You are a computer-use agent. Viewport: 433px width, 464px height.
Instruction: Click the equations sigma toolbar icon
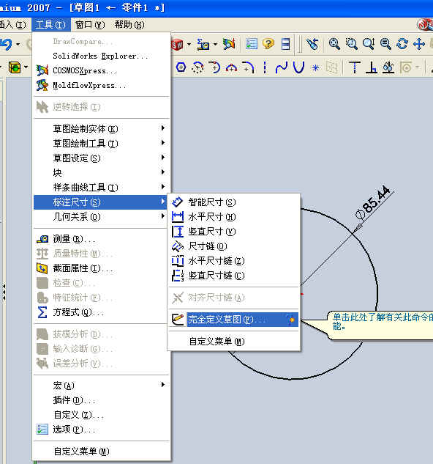pos(203,45)
